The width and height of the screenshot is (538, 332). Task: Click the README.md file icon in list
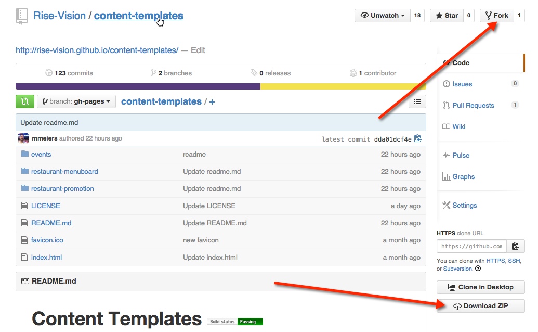pyautogui.click(x=24, y=223)
